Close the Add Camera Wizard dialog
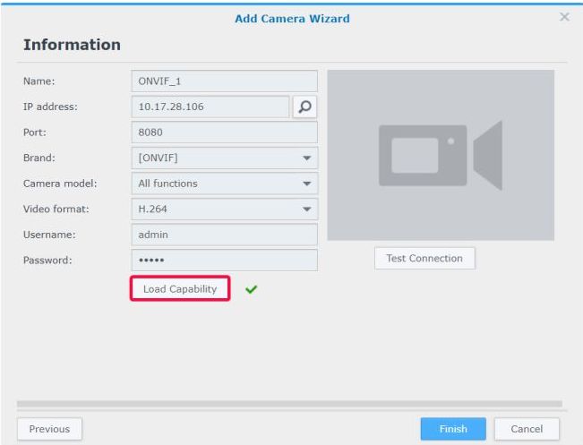This screenshot has width=583, height=445. tap(564, 18)
